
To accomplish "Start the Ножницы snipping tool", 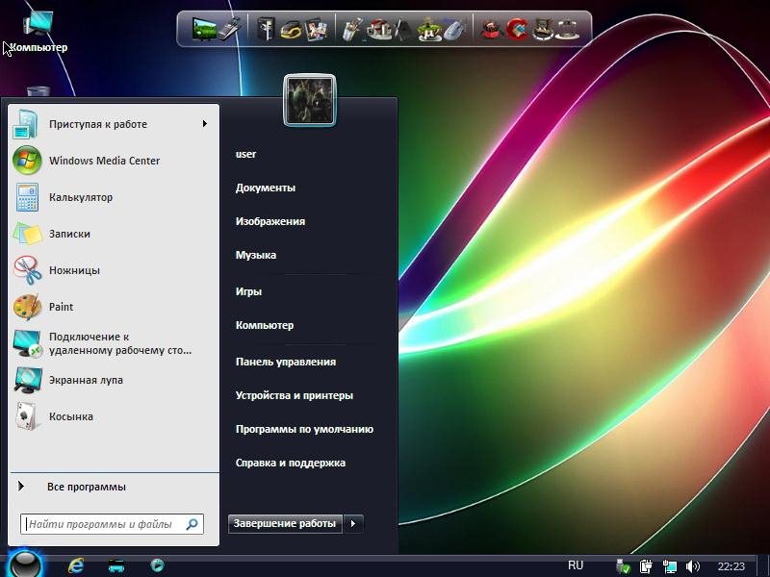I will [x=74, y=270].
